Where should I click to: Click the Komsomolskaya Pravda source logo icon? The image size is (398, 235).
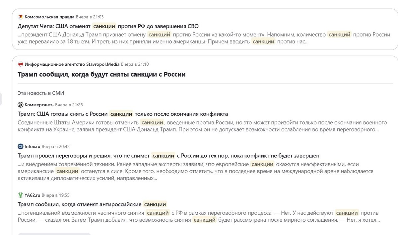coord(21,17)
